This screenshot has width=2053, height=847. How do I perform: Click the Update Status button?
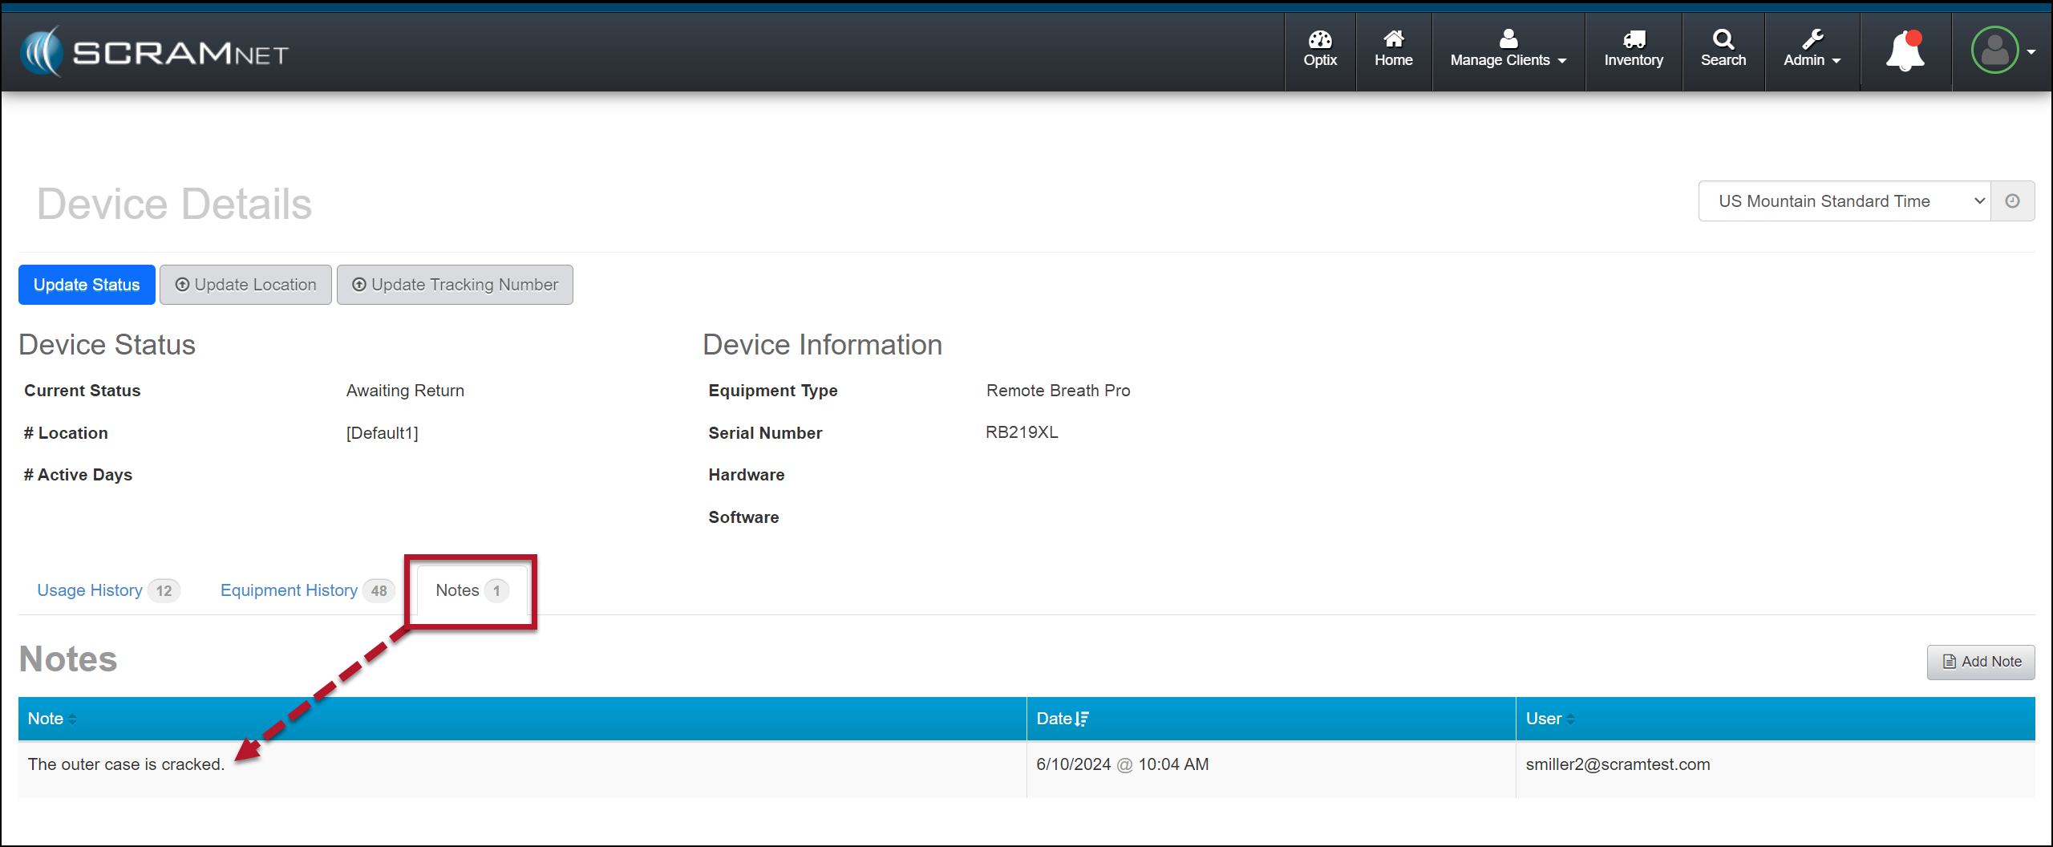click(x=87, y=285)
